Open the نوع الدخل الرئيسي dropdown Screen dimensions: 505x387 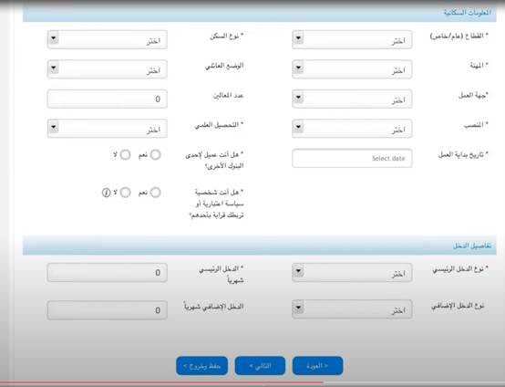(x=352, y=273)
